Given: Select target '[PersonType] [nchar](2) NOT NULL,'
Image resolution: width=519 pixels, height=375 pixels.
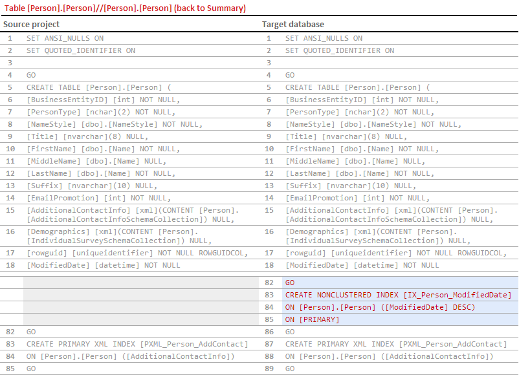Looking at the screenshot, I should pos(360,112).
